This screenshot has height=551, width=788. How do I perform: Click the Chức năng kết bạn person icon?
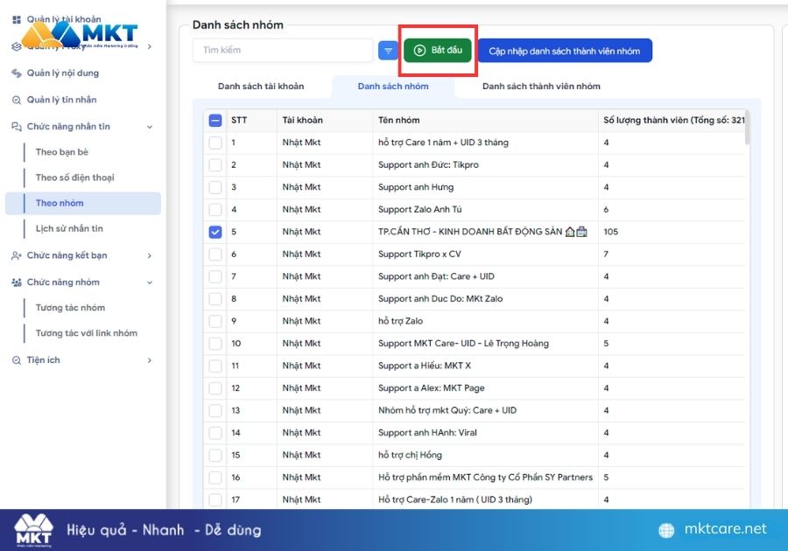[x=17, y=255]
